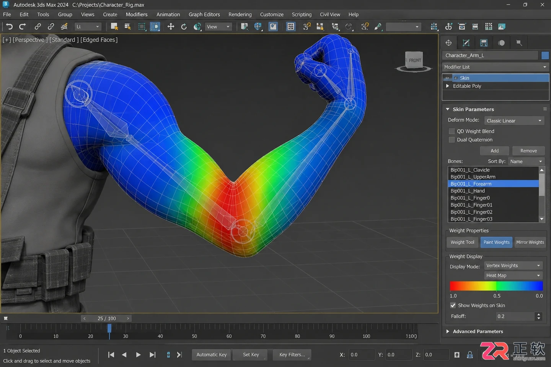551x367 pixels.
Task: Activate the Select and Scale tool
Action: click(x=197, y=26)
